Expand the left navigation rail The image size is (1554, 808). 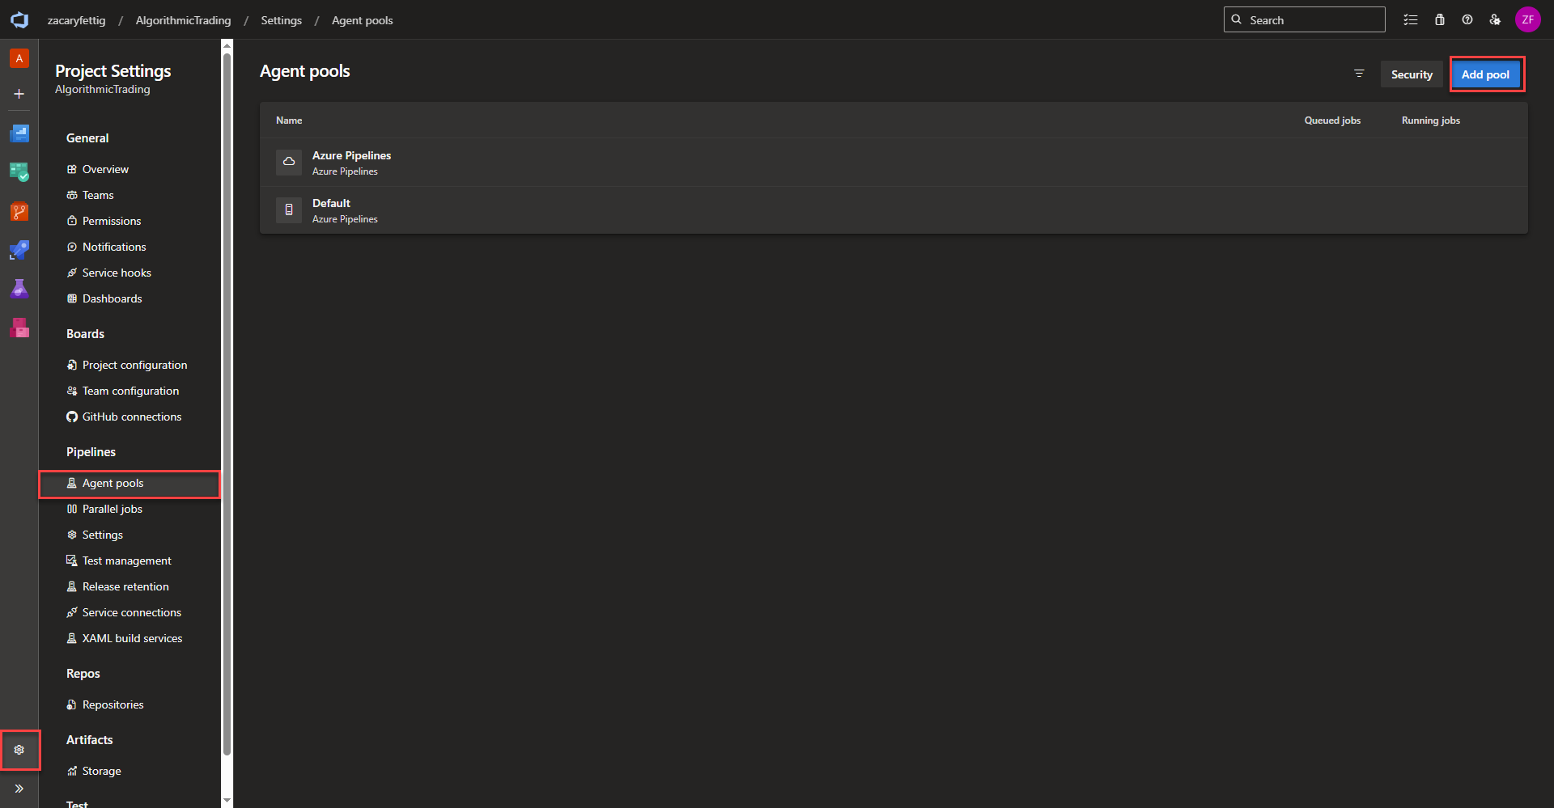(19, 789)
